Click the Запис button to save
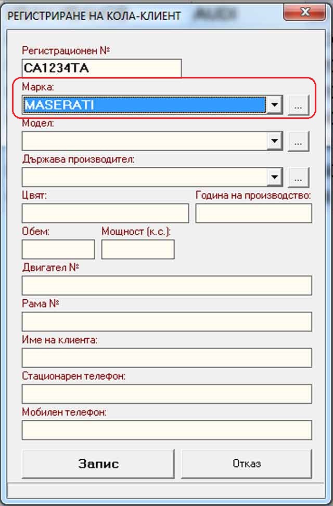This screenshot has width=333, height=506. coord(98,463)
